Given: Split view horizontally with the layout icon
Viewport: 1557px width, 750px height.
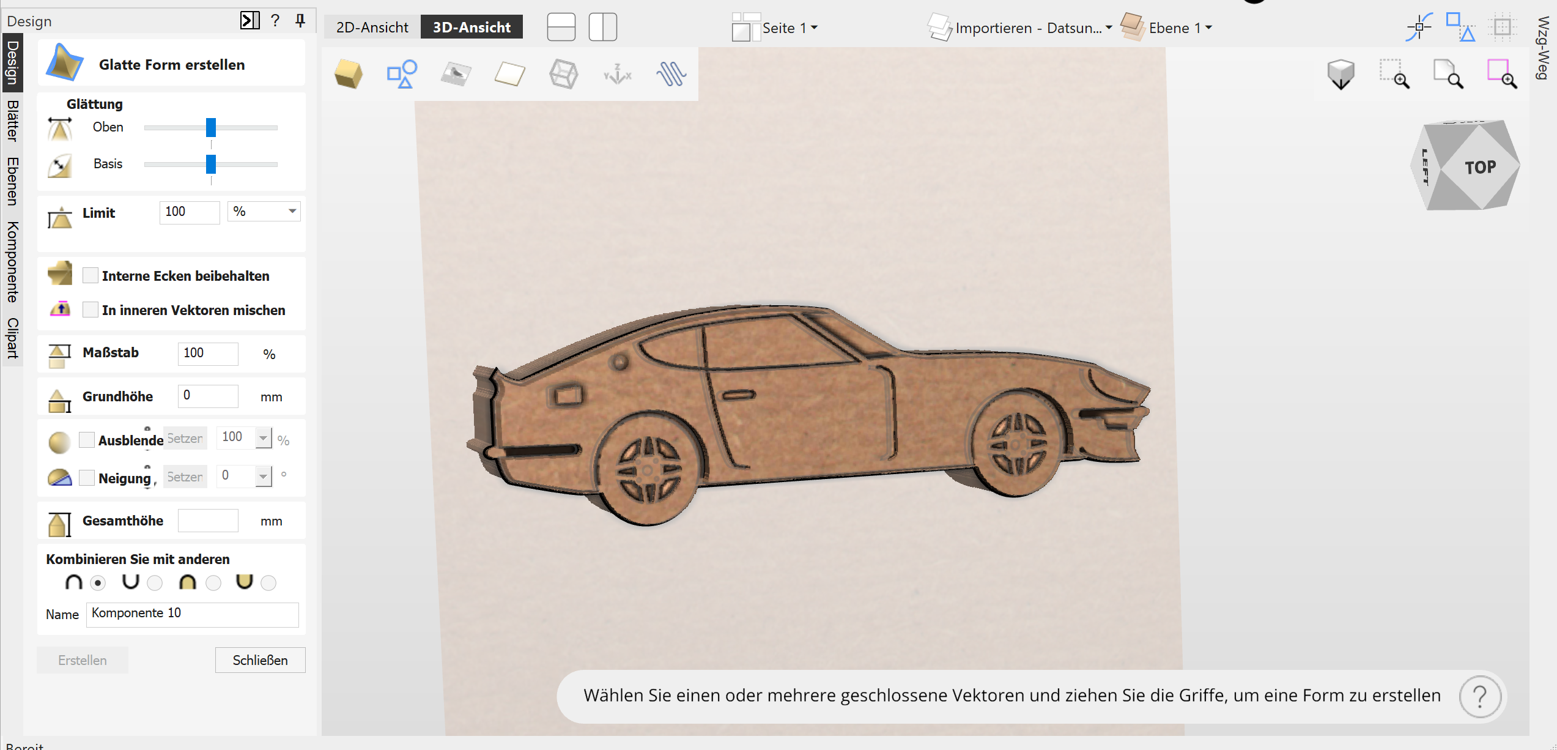Looking at the screenshot, I should [561, 27].
